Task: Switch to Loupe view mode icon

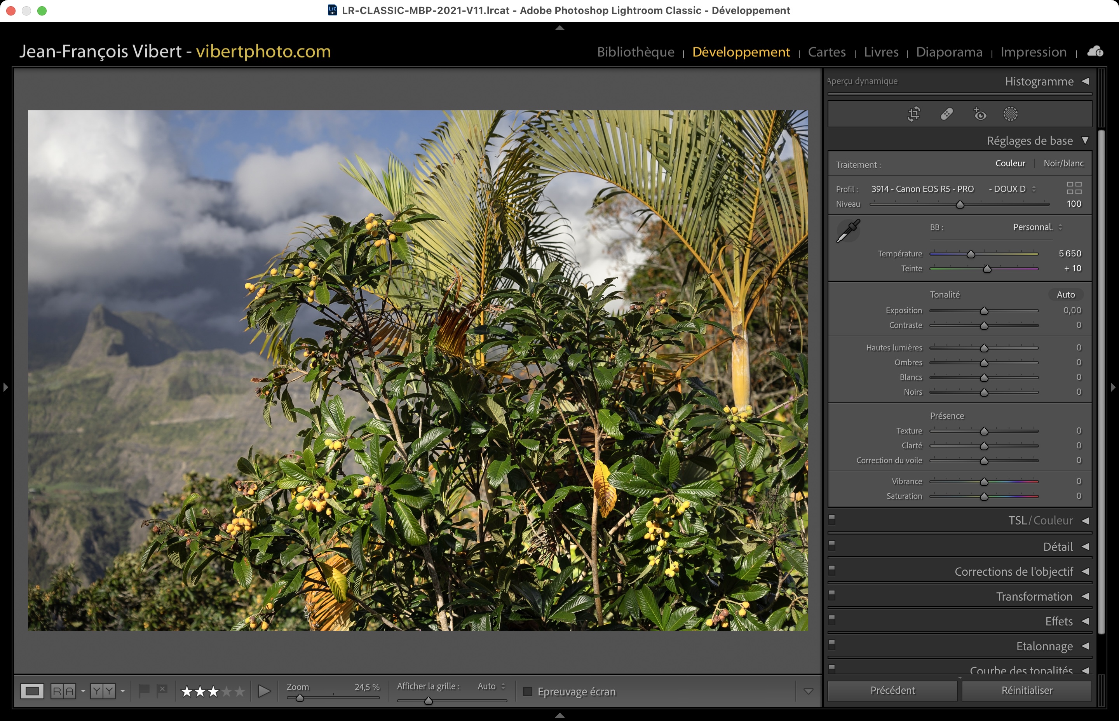Action: tap(32, 691)
